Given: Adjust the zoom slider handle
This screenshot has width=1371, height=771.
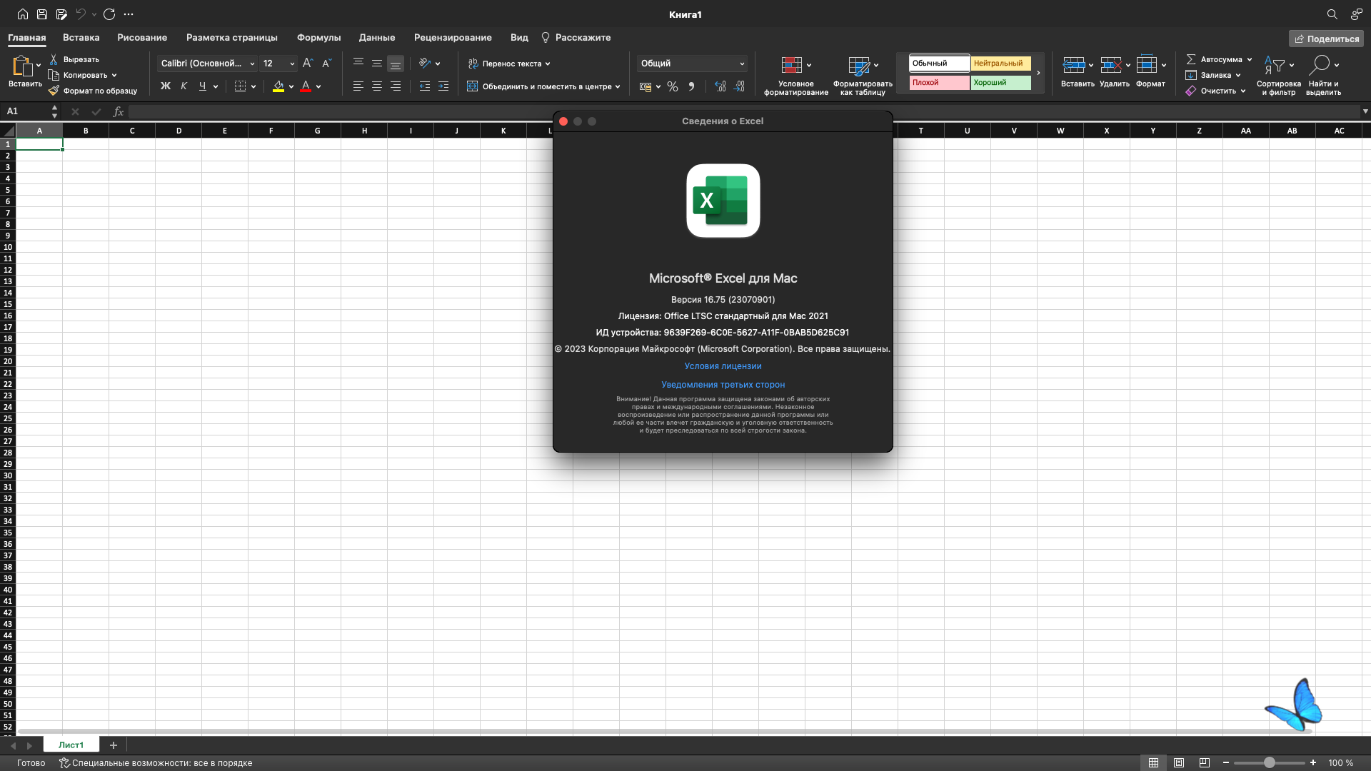Looking at the screenshot, I should [x=1270, y=763].
